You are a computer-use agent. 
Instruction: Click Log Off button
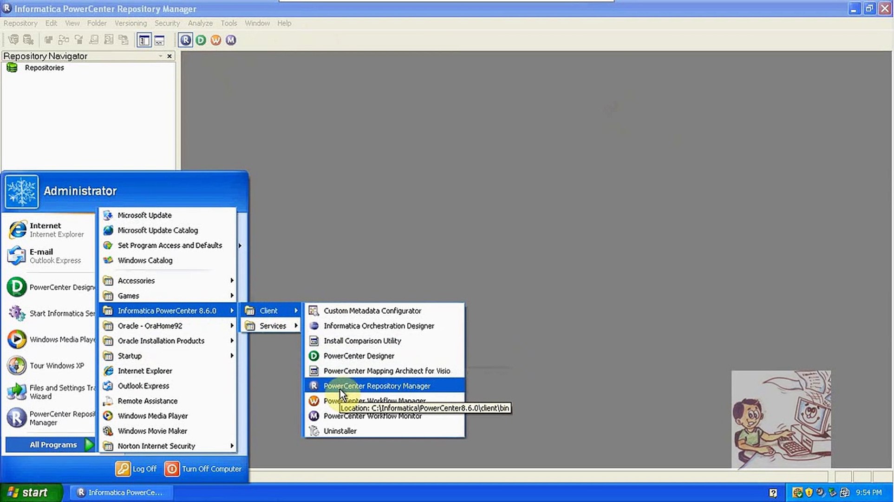[x=136, y=469]
